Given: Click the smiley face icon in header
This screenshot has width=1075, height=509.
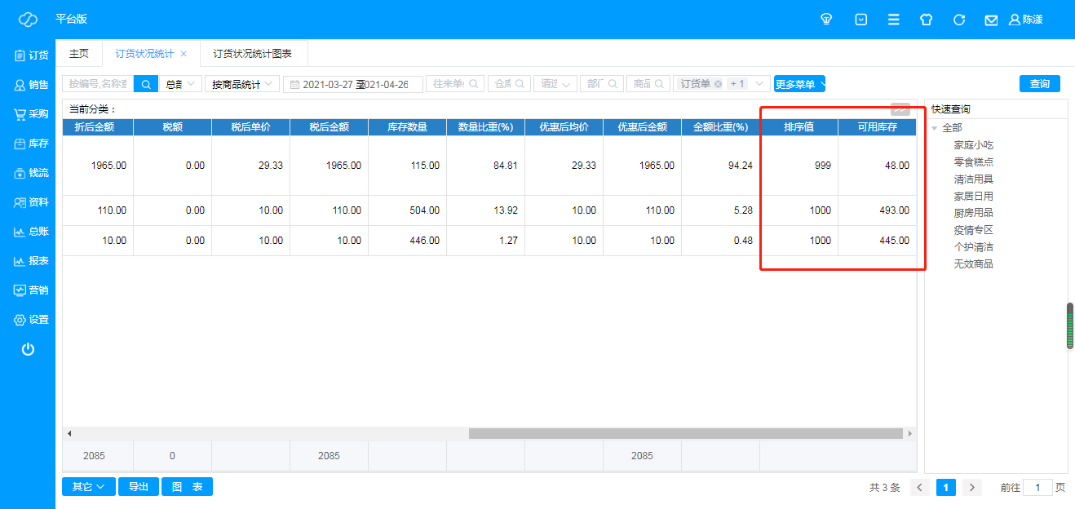Looking at the screenshot, I should [x=860, y=20].
